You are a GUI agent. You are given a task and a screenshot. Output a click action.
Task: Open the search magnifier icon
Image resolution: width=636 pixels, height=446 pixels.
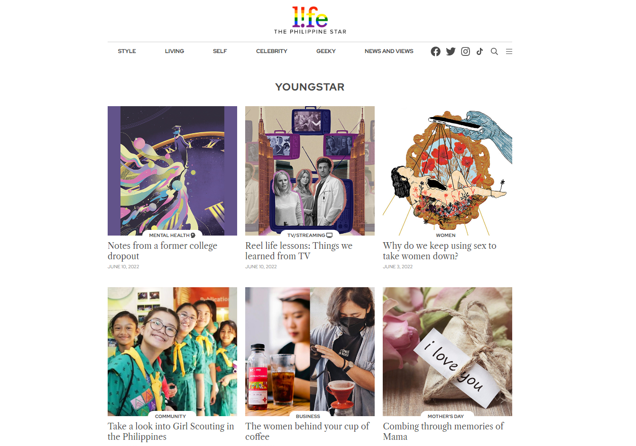point(494,51)
